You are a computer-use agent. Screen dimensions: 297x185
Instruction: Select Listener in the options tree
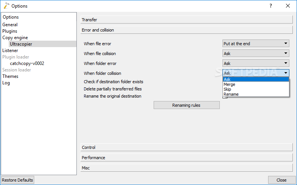pyautogui.click(x=10, y=51)
